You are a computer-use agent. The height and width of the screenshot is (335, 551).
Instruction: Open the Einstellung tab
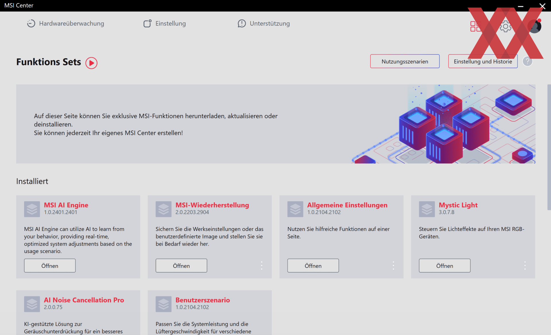point(164,23)
